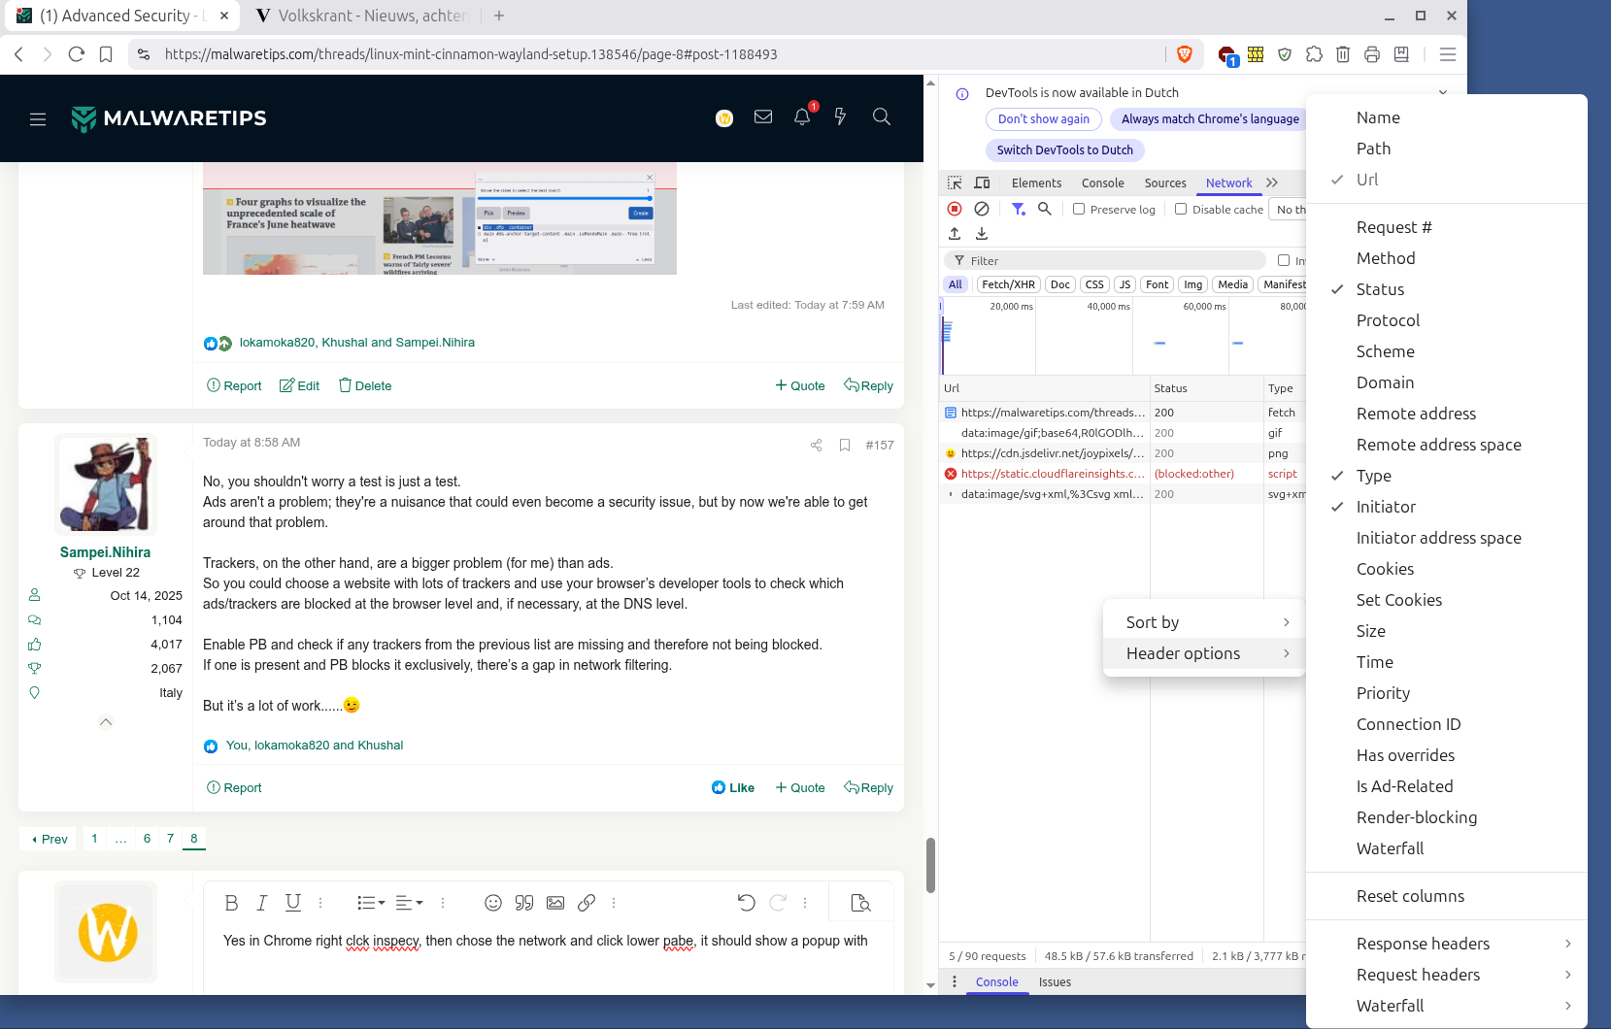Viewport: 1611px width, 1029px height.
Task: Open the inbox envelope icon
Action: click(x=763, y=117)
